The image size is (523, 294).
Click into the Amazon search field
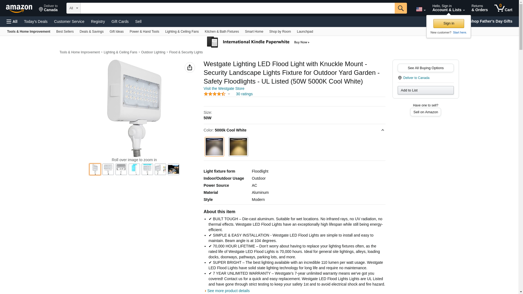(x=238, y=8)
